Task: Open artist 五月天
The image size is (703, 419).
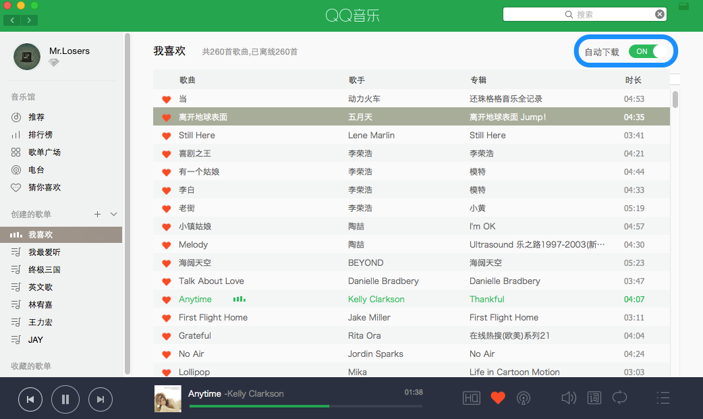Action: pyautogui.click(x=360, y=117)
